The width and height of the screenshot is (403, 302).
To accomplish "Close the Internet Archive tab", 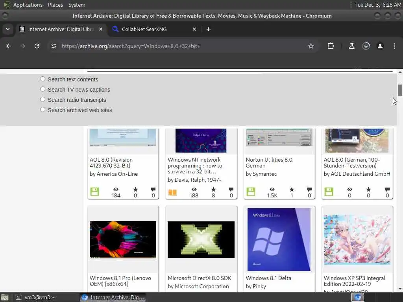I will [x=101, y=29].
